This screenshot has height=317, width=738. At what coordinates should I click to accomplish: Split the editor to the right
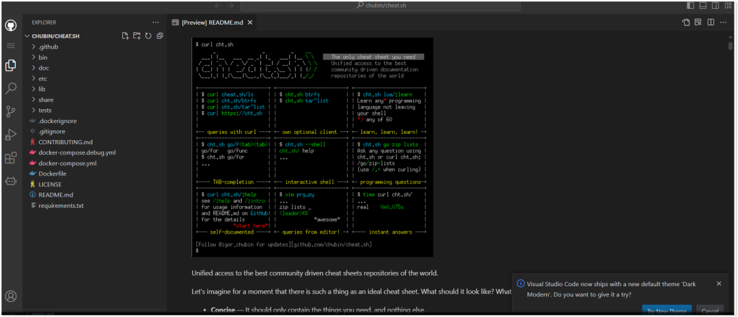711,22
